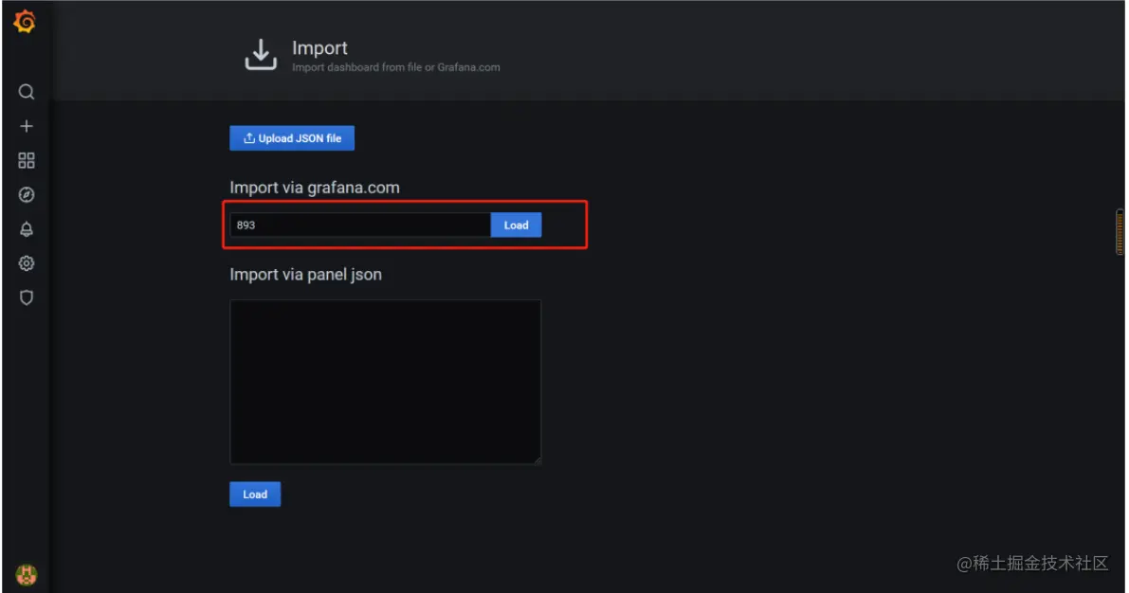Click 'Import dashboard from file or Grafana.com' subtitle

[x=396, y=67]
